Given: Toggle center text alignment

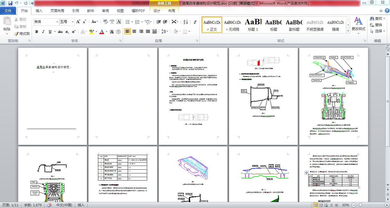Looking at the screenshot, I should (x=134, y=31).
